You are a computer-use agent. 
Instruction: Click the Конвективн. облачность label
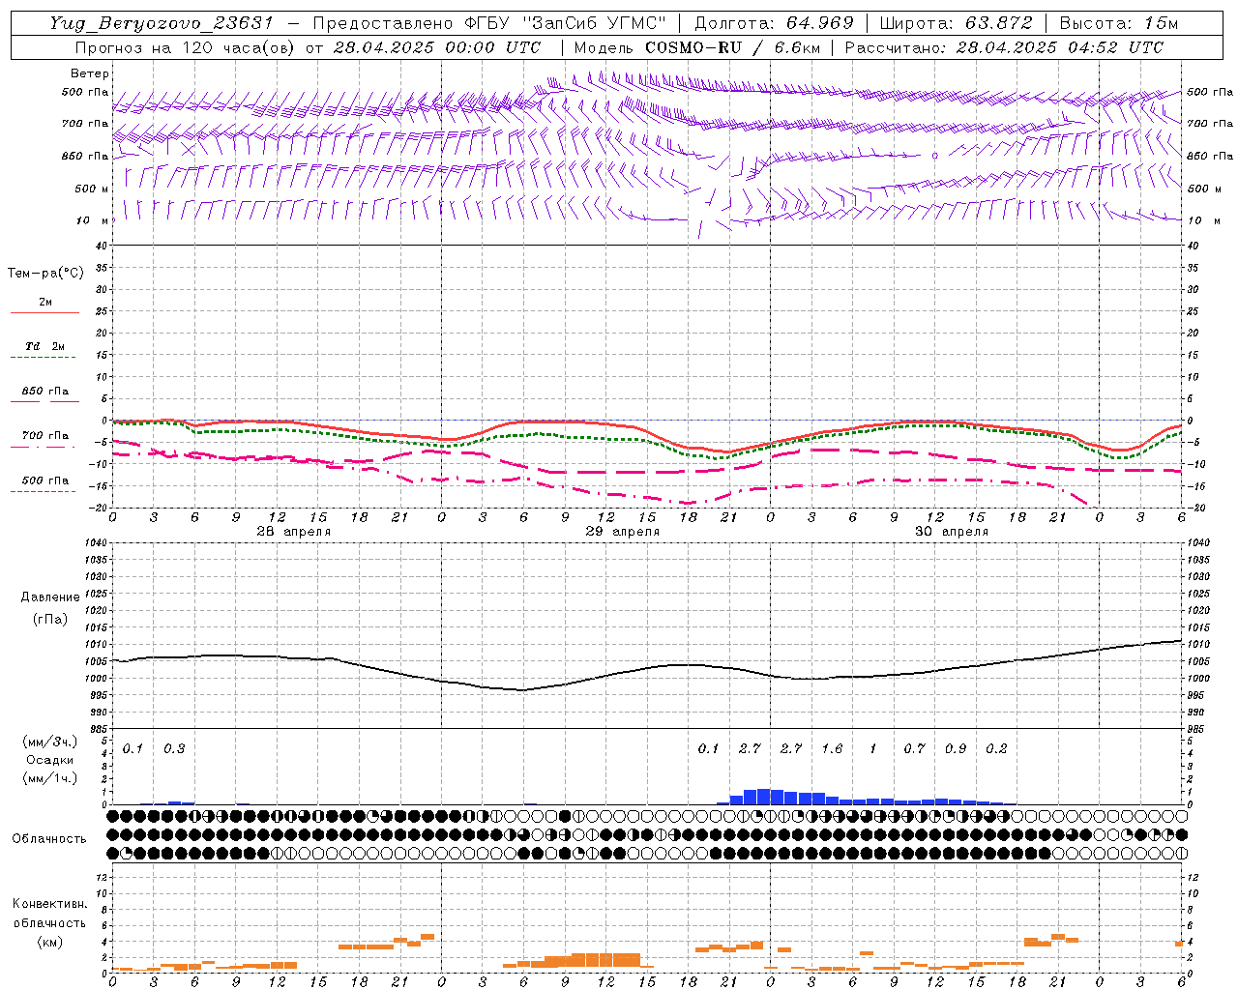click(x=49, y=914)
